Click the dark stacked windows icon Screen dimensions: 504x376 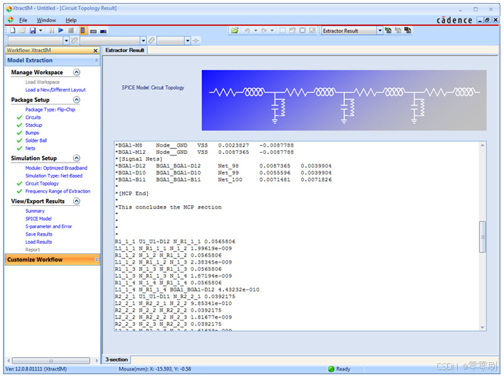tap(408, 31)
